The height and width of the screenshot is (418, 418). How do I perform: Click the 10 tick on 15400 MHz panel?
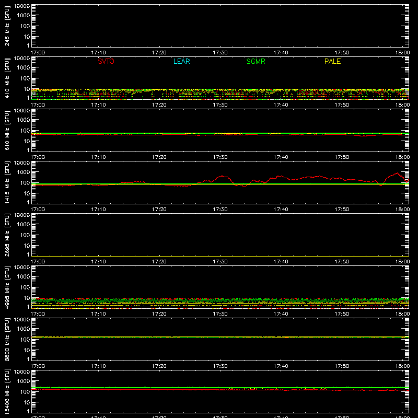pyautogui.click(x=27, y=402)
